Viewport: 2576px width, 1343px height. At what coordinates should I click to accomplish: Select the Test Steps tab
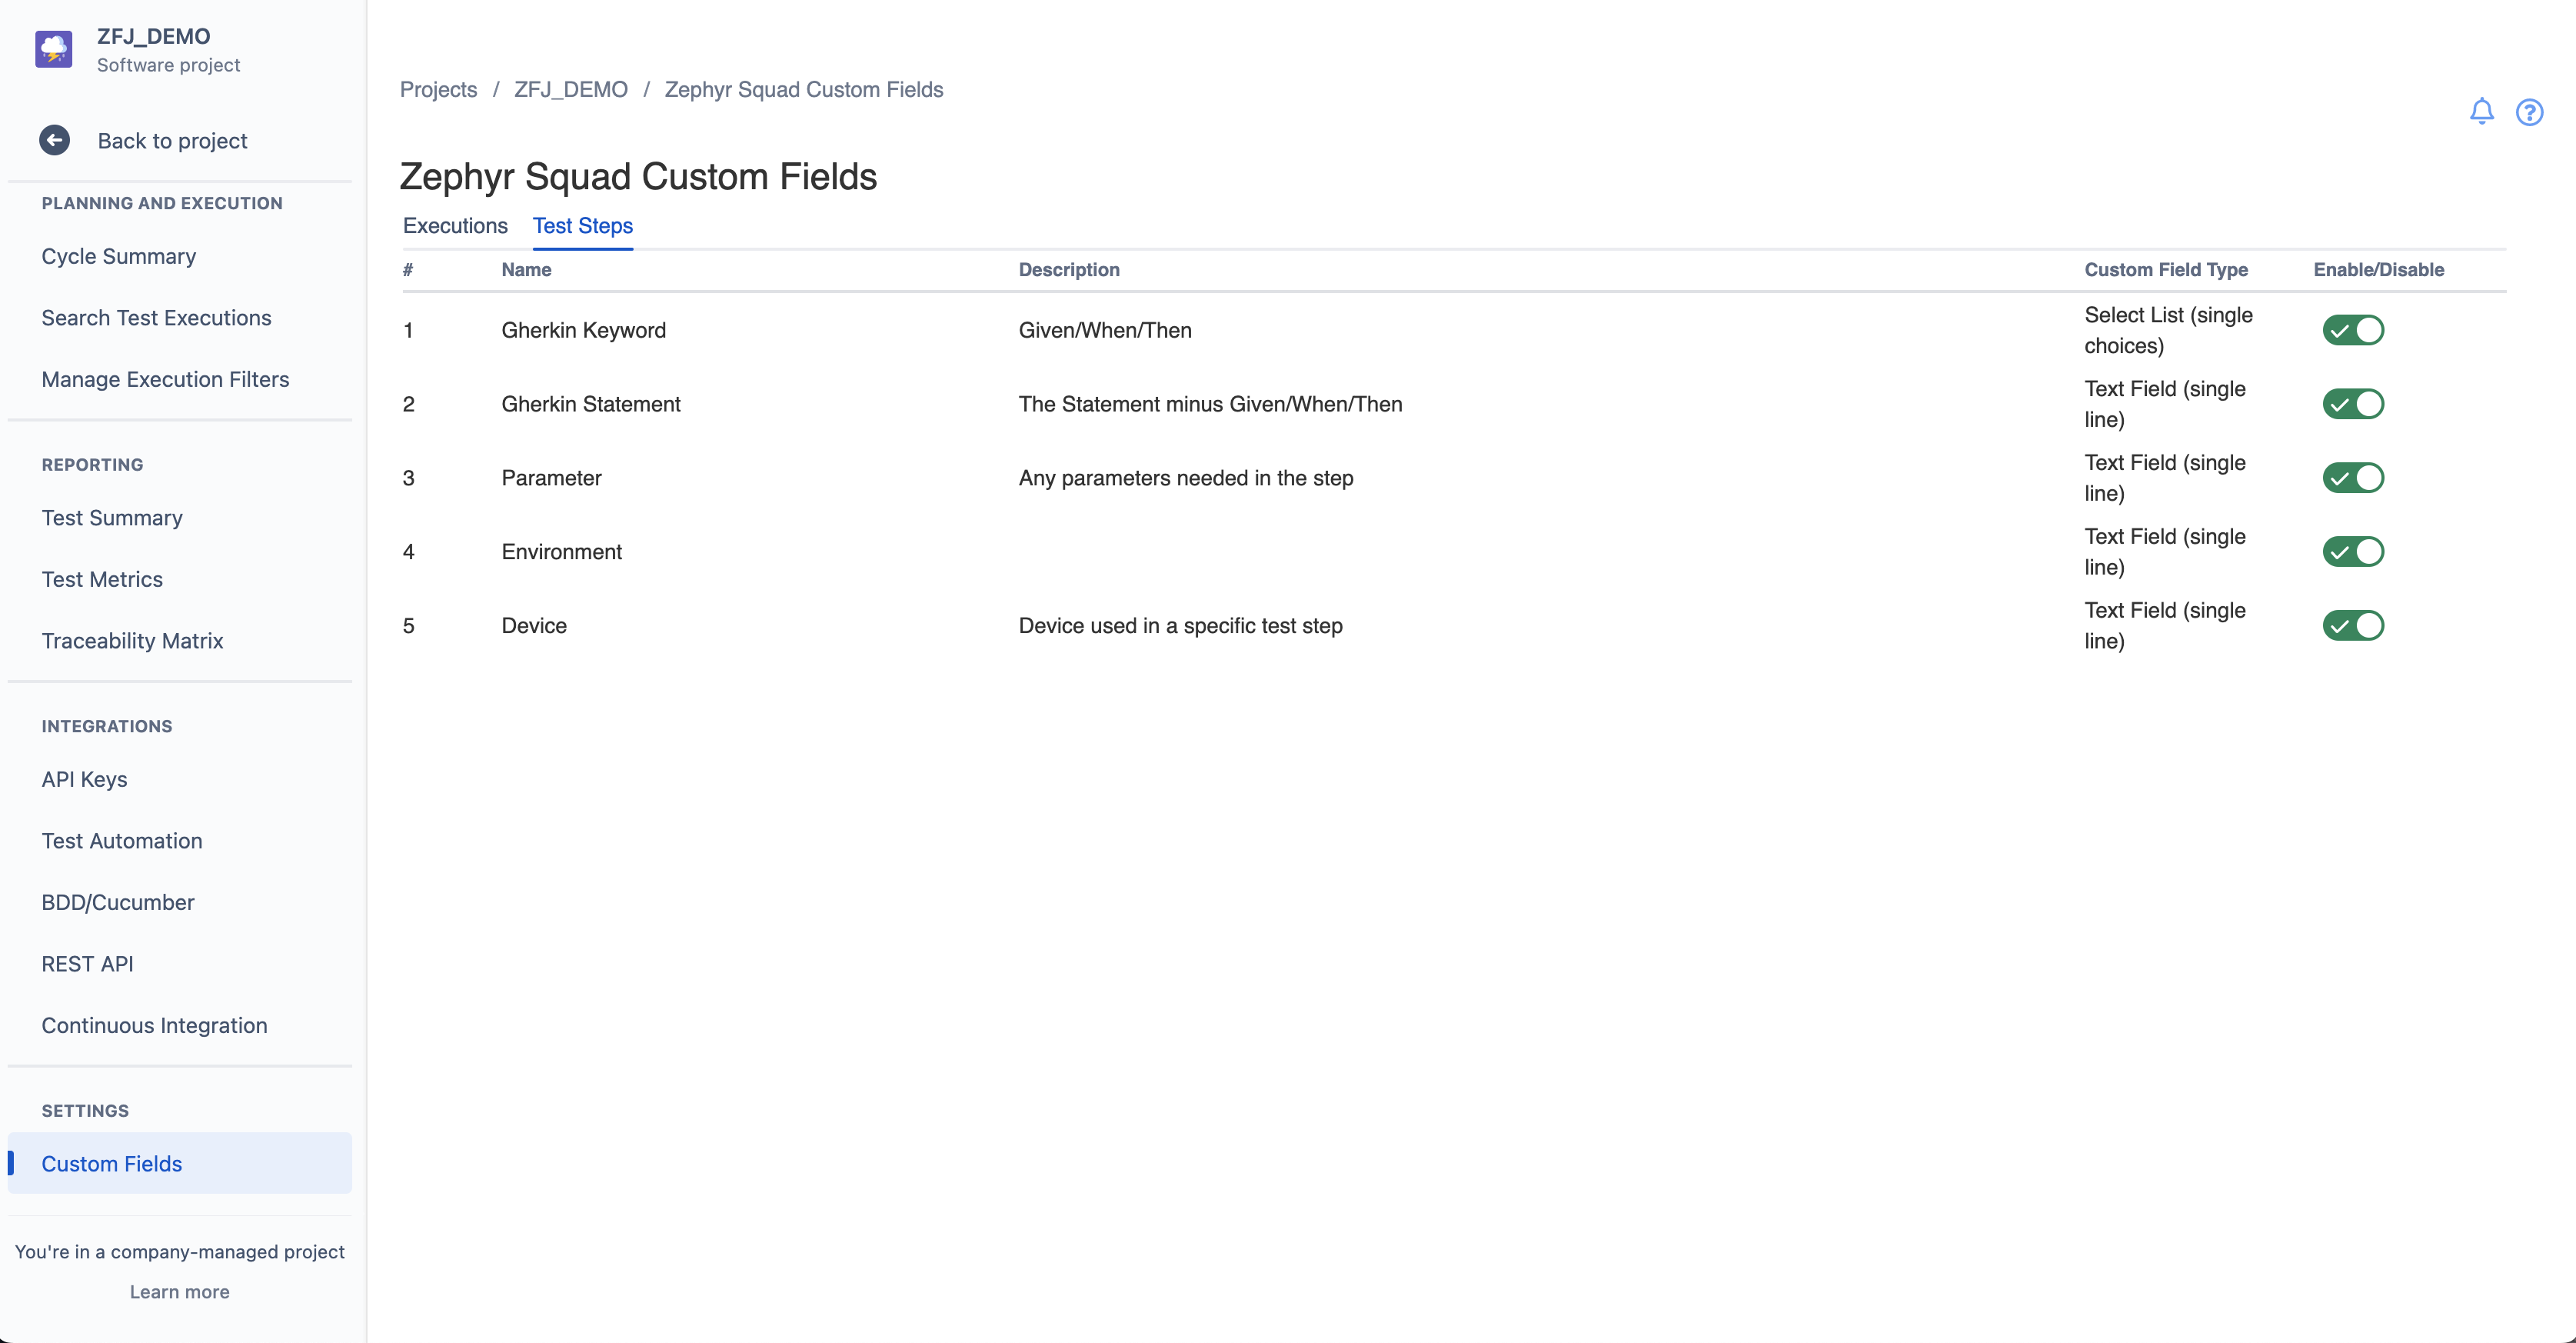pyautogui.click(x=582, y=226)
